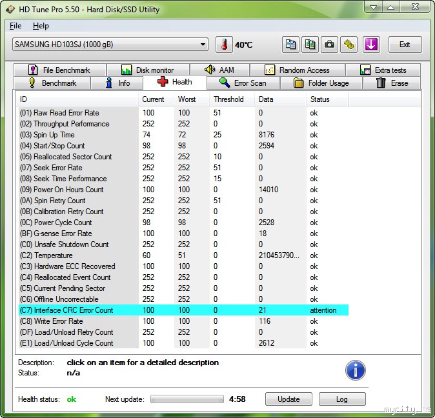Click the green Health status ok text
Image resolution: width=435 pixels, height=418 pixels.
tap(71, 399)
